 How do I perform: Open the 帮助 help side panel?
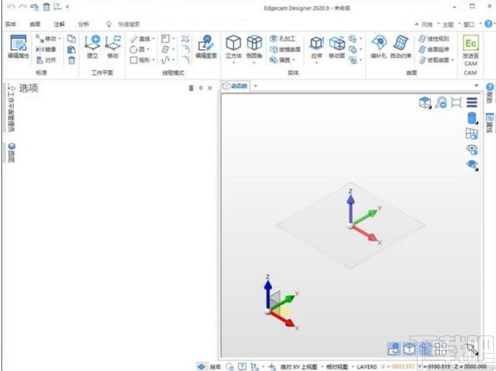490,93
